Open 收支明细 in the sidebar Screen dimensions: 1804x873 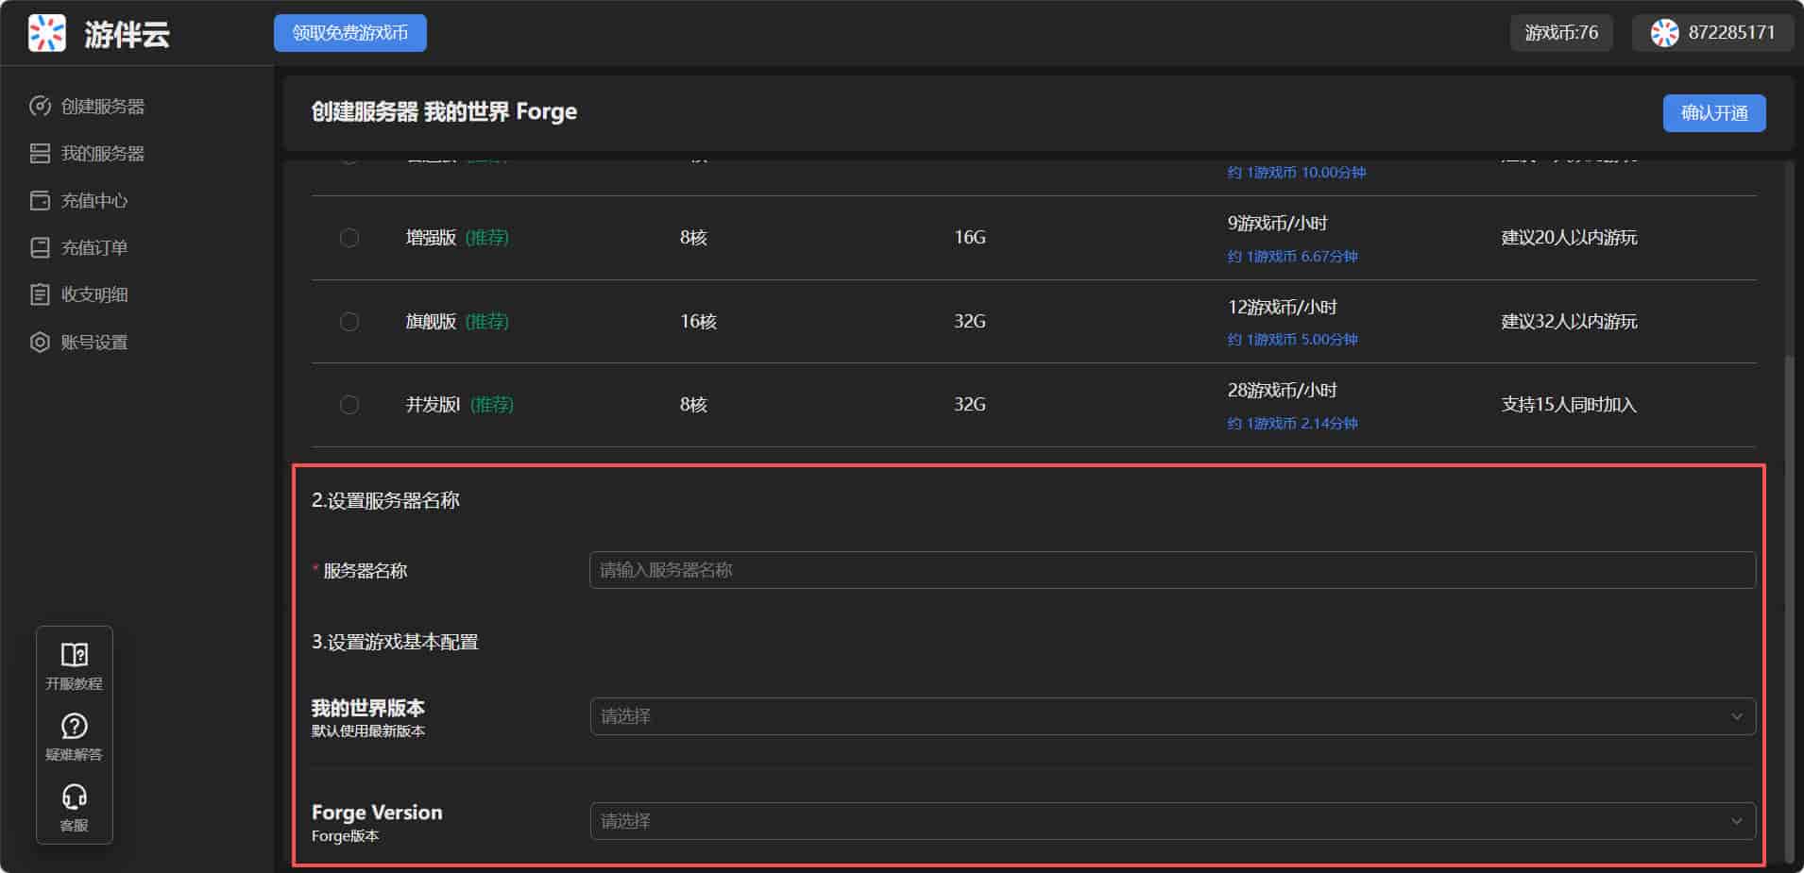pyautogui.click(x=94, y=294)
